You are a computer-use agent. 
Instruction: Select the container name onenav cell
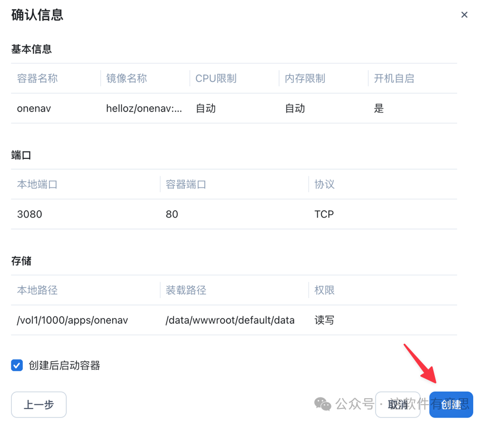[34, 108]
